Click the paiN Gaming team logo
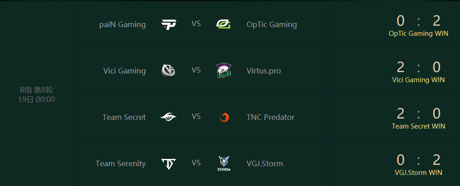Screen dimensions: 460x186 [169, 24]
